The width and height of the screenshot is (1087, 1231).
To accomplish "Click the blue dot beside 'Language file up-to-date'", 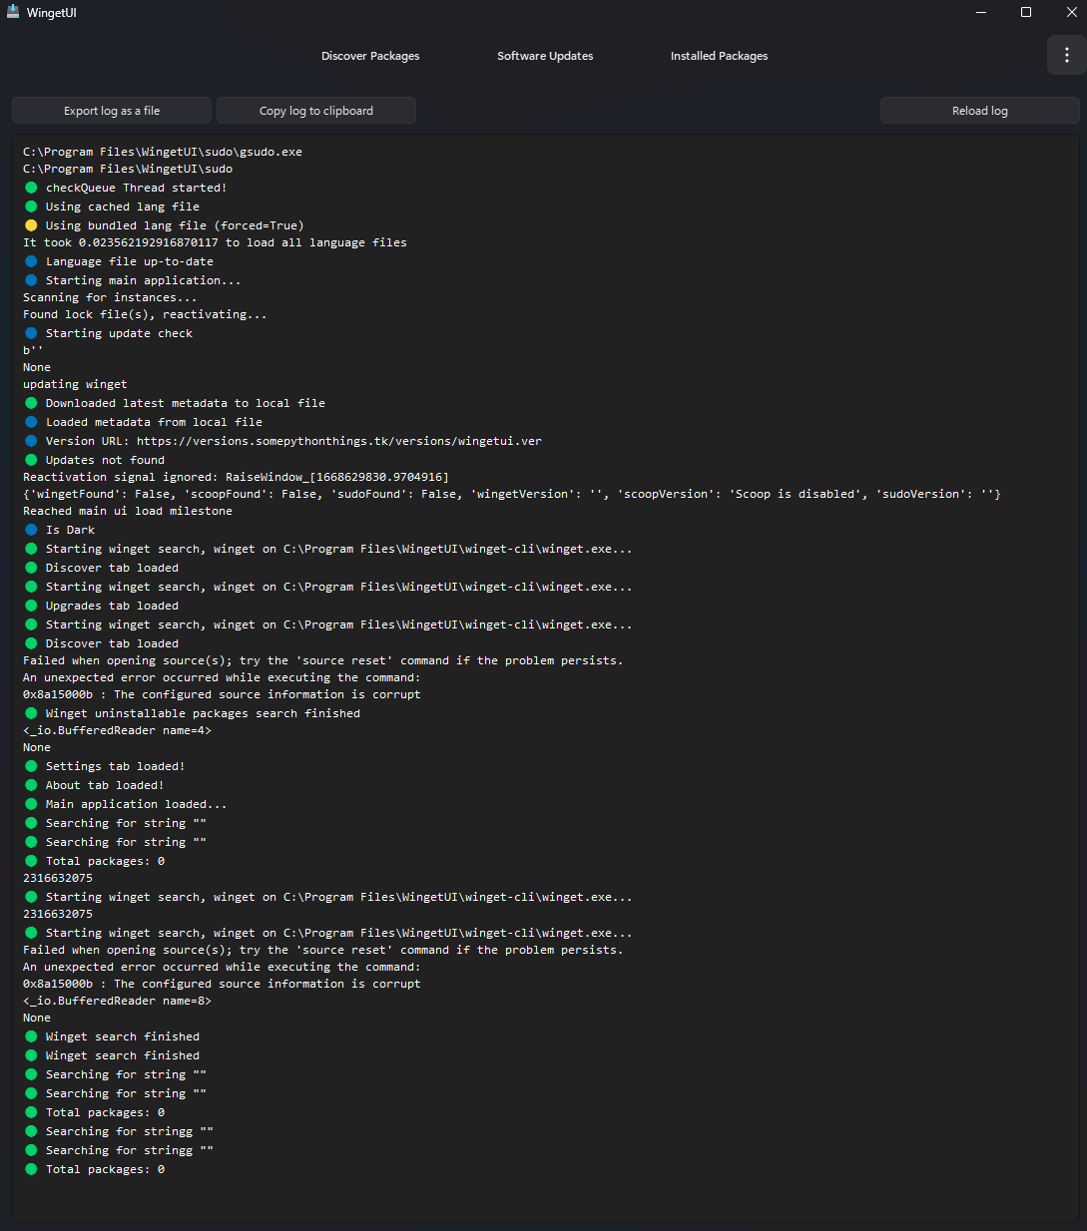I will pos(31,260).
